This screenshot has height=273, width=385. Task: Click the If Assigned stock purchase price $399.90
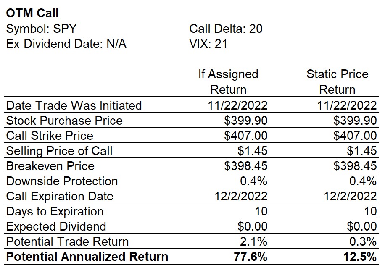click(x=245, y=121)
